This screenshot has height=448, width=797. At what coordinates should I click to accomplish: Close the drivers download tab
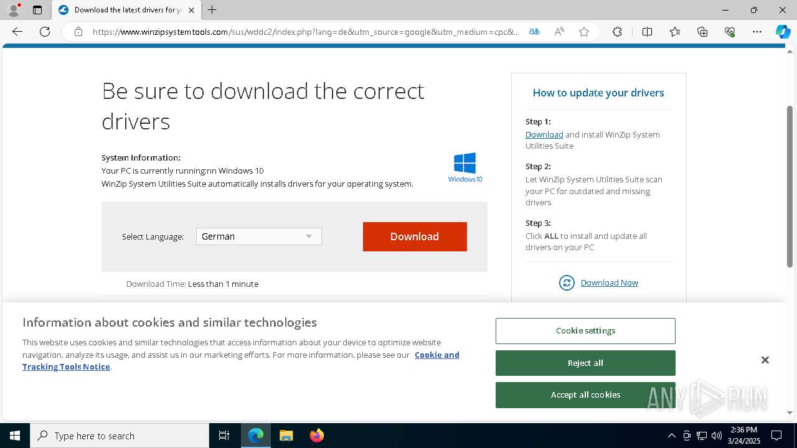pyautogui.click(x=191, y=10)
